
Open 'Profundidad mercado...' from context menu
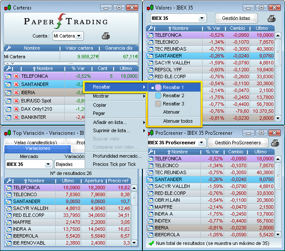pos(116,156)
